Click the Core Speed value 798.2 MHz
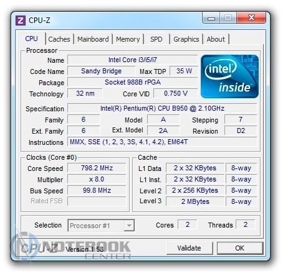Viewport: 283px width, 276px height. point(97,168)
